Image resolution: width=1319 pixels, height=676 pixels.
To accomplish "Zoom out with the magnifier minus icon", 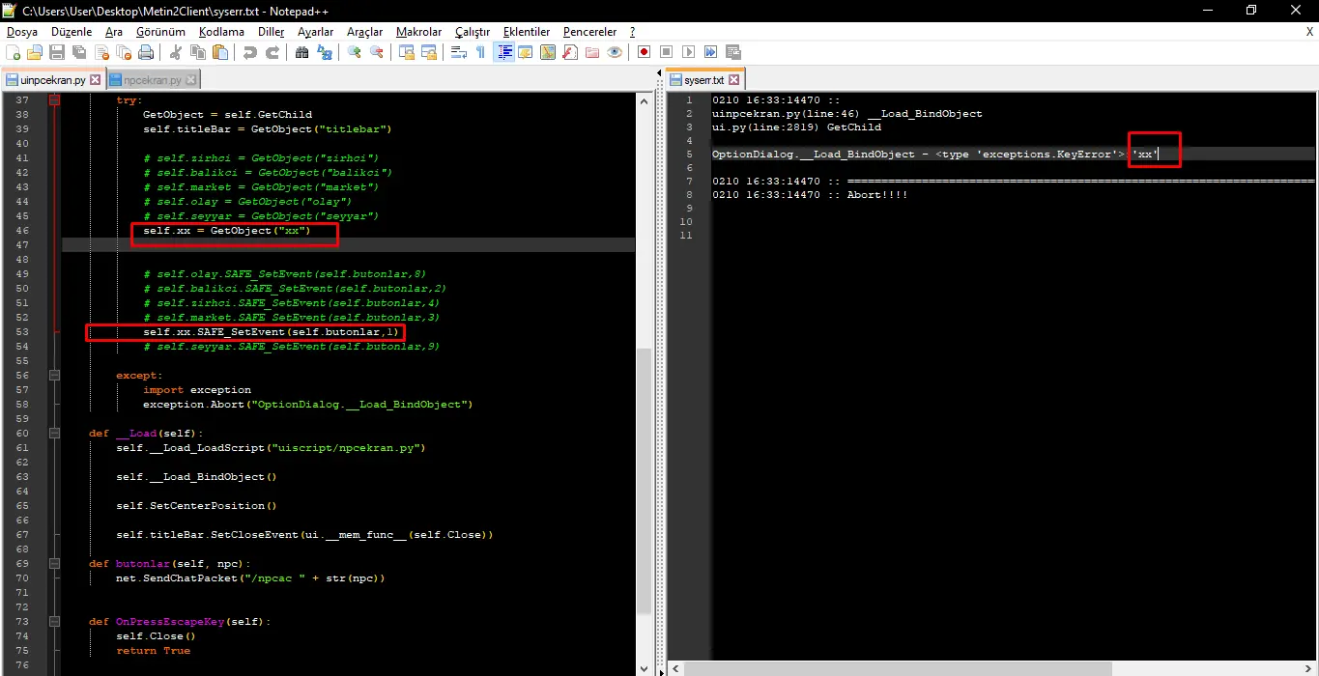I will (x=377, y=52).
